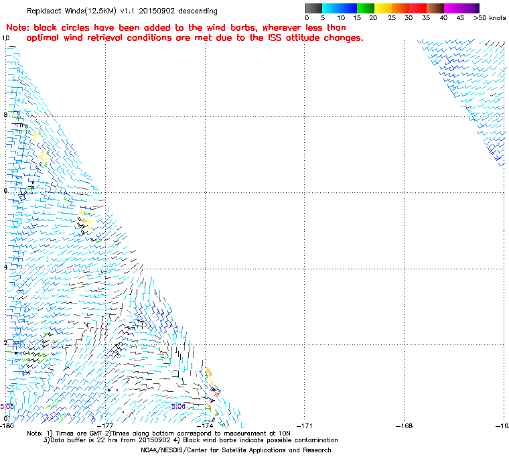This screenshot has height=461, width=509.
Task: Click the '-180' longitude axis label
Action: coord(7,425)
